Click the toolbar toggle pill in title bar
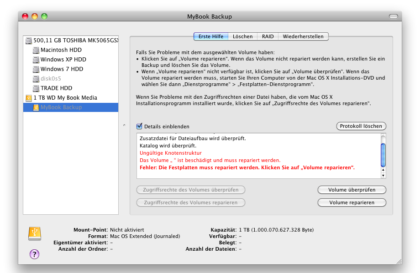Screen dimensions: 420x273 [393, 16]
